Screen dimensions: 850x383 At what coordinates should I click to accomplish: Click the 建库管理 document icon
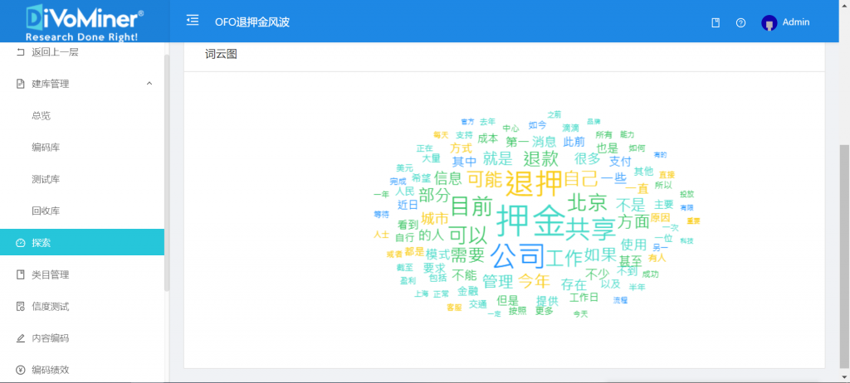coord(21,84)
